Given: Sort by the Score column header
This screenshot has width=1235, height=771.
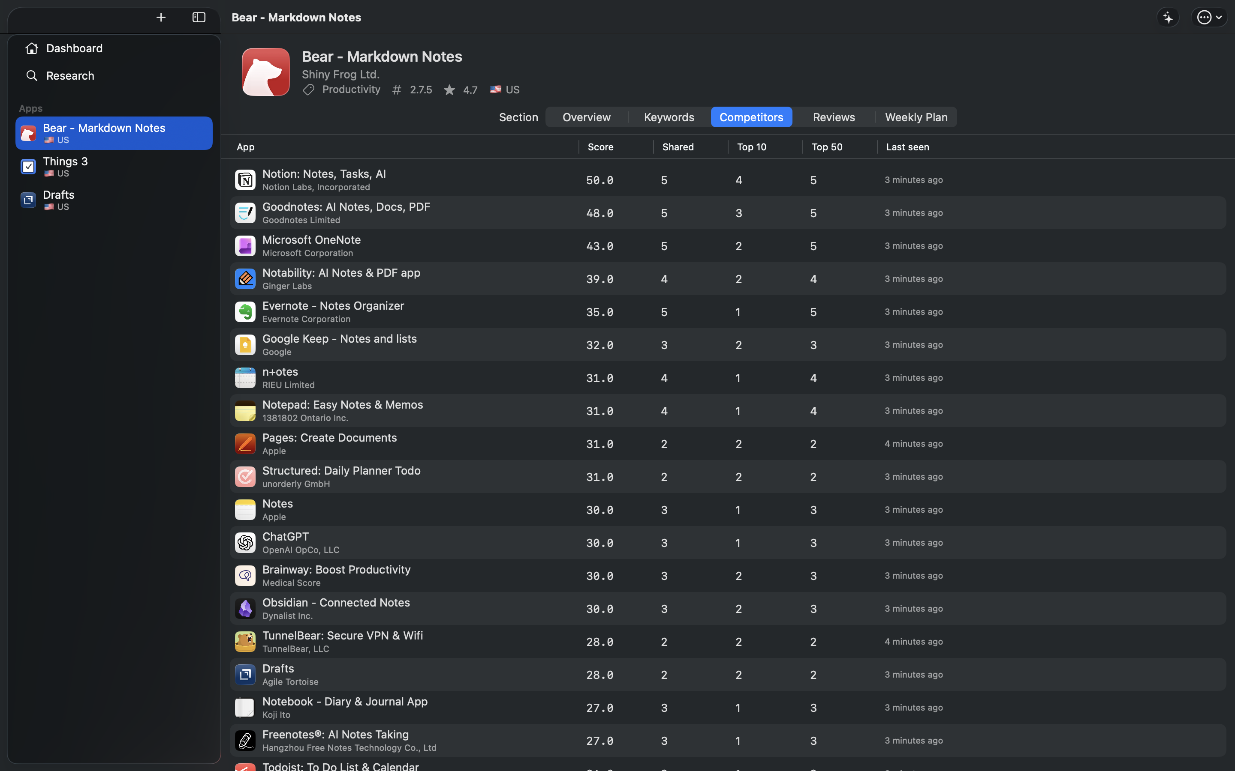Looking at the screenshot, I should point(600,147).
